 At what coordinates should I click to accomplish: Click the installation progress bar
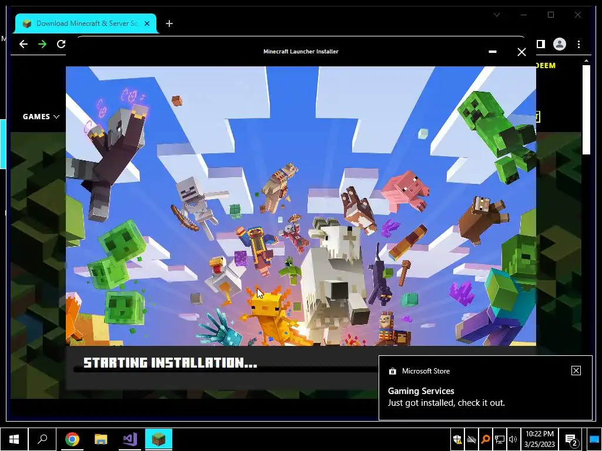tap(226, 370)
